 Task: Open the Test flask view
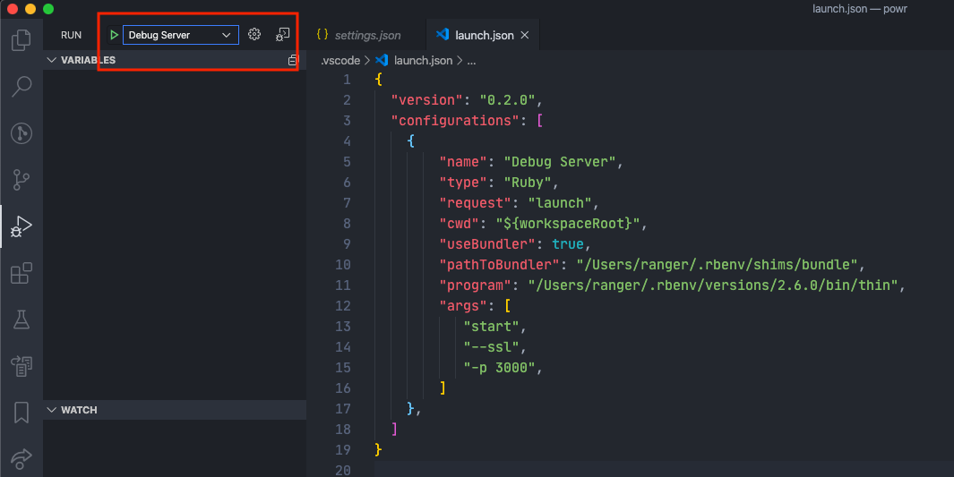pos(21,319)
